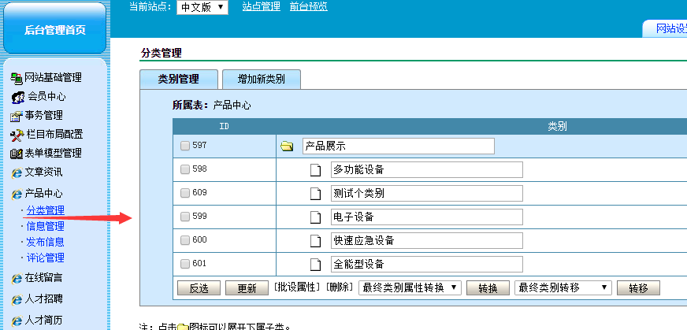
Task: Expand the 最终类别属性转换 dropdown
Action: [410, 288]
